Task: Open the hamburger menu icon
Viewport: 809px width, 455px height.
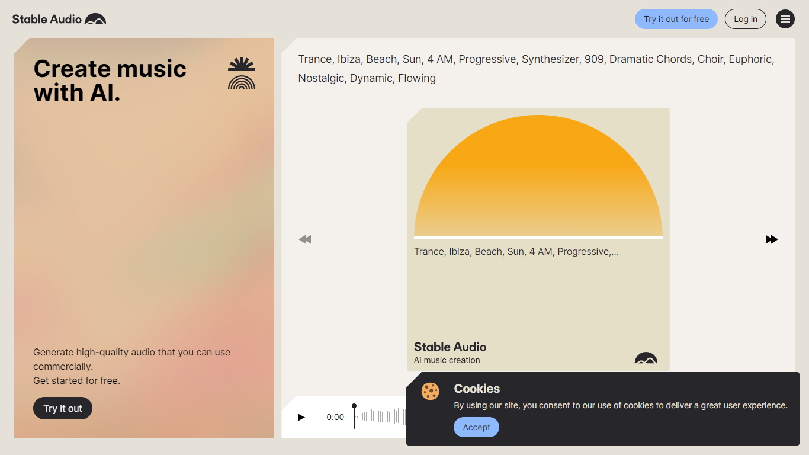Action: [785, 19]
